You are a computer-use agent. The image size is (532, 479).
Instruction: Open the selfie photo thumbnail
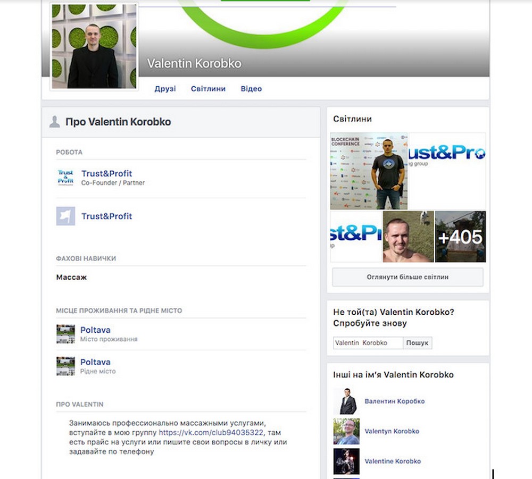click(x=408, y=237)
